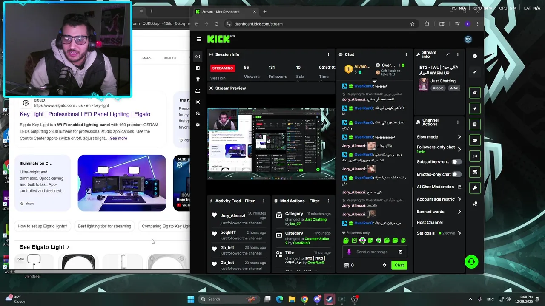Open Session Info three-dot options
The width and height of the screenshot is (545, 306).
[x=328, y=54]
